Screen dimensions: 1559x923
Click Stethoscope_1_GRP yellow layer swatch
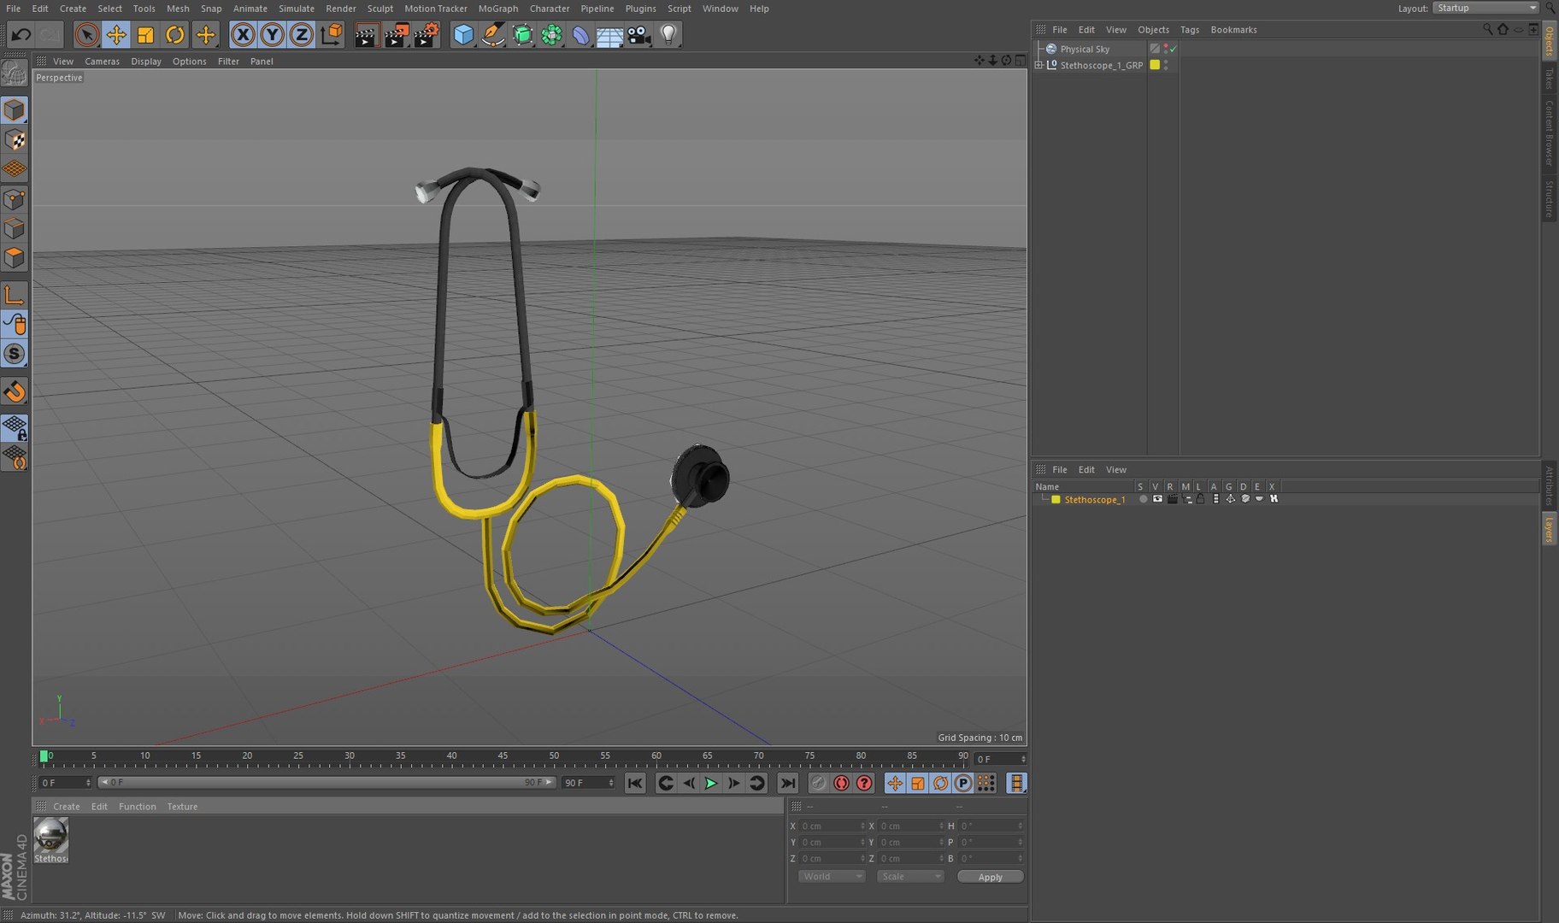1155,65
